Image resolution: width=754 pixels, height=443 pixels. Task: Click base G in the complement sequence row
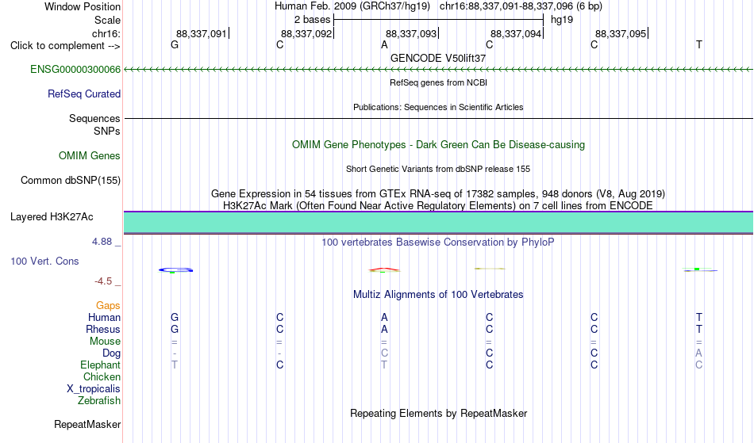coord(175,45)
